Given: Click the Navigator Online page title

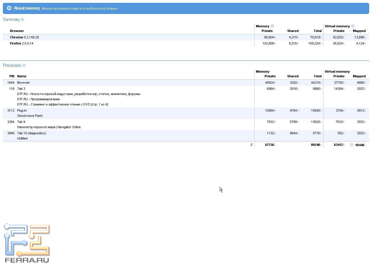Looking at the screenshot, I should [49, 127].
